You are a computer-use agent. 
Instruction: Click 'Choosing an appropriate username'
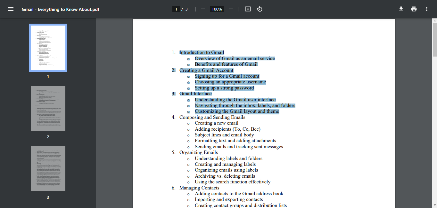pos(230,82)
